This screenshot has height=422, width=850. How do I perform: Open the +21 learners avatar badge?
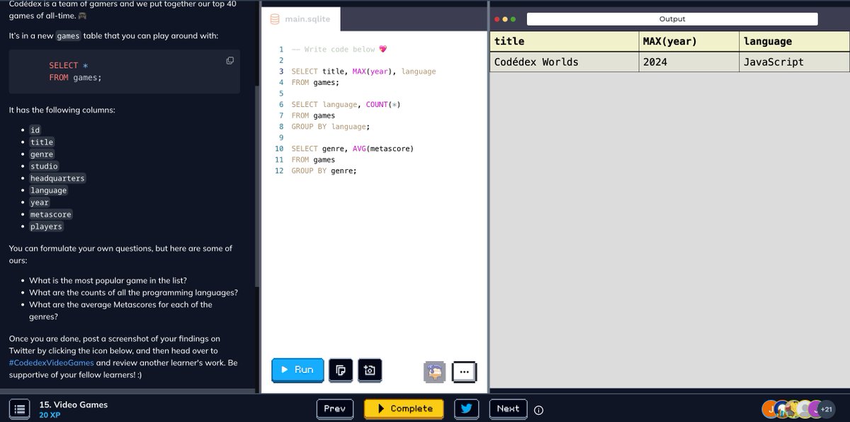825,409
